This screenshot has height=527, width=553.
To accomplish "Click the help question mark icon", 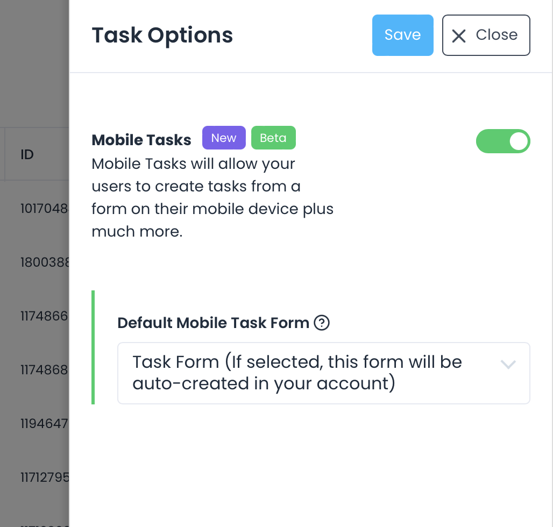I will 321,323.
